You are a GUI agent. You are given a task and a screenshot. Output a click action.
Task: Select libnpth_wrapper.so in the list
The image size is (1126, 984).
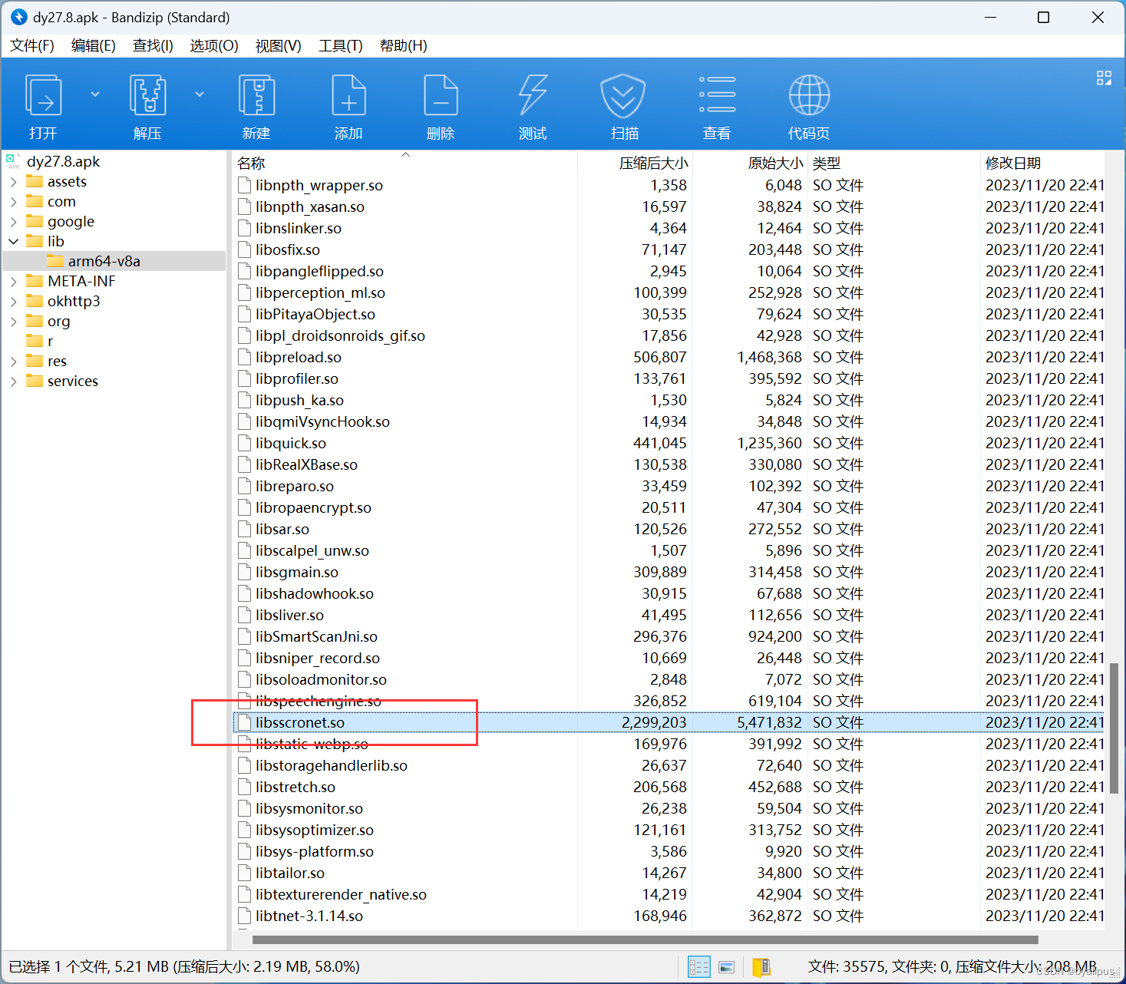click(x=319, y=185)
